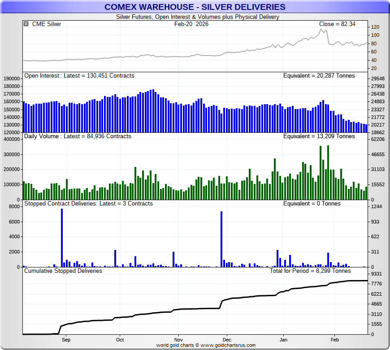Click the tallest stopped deliveries bar near Sep
Screen dimensions: 390x350
(x=62, y=238)
